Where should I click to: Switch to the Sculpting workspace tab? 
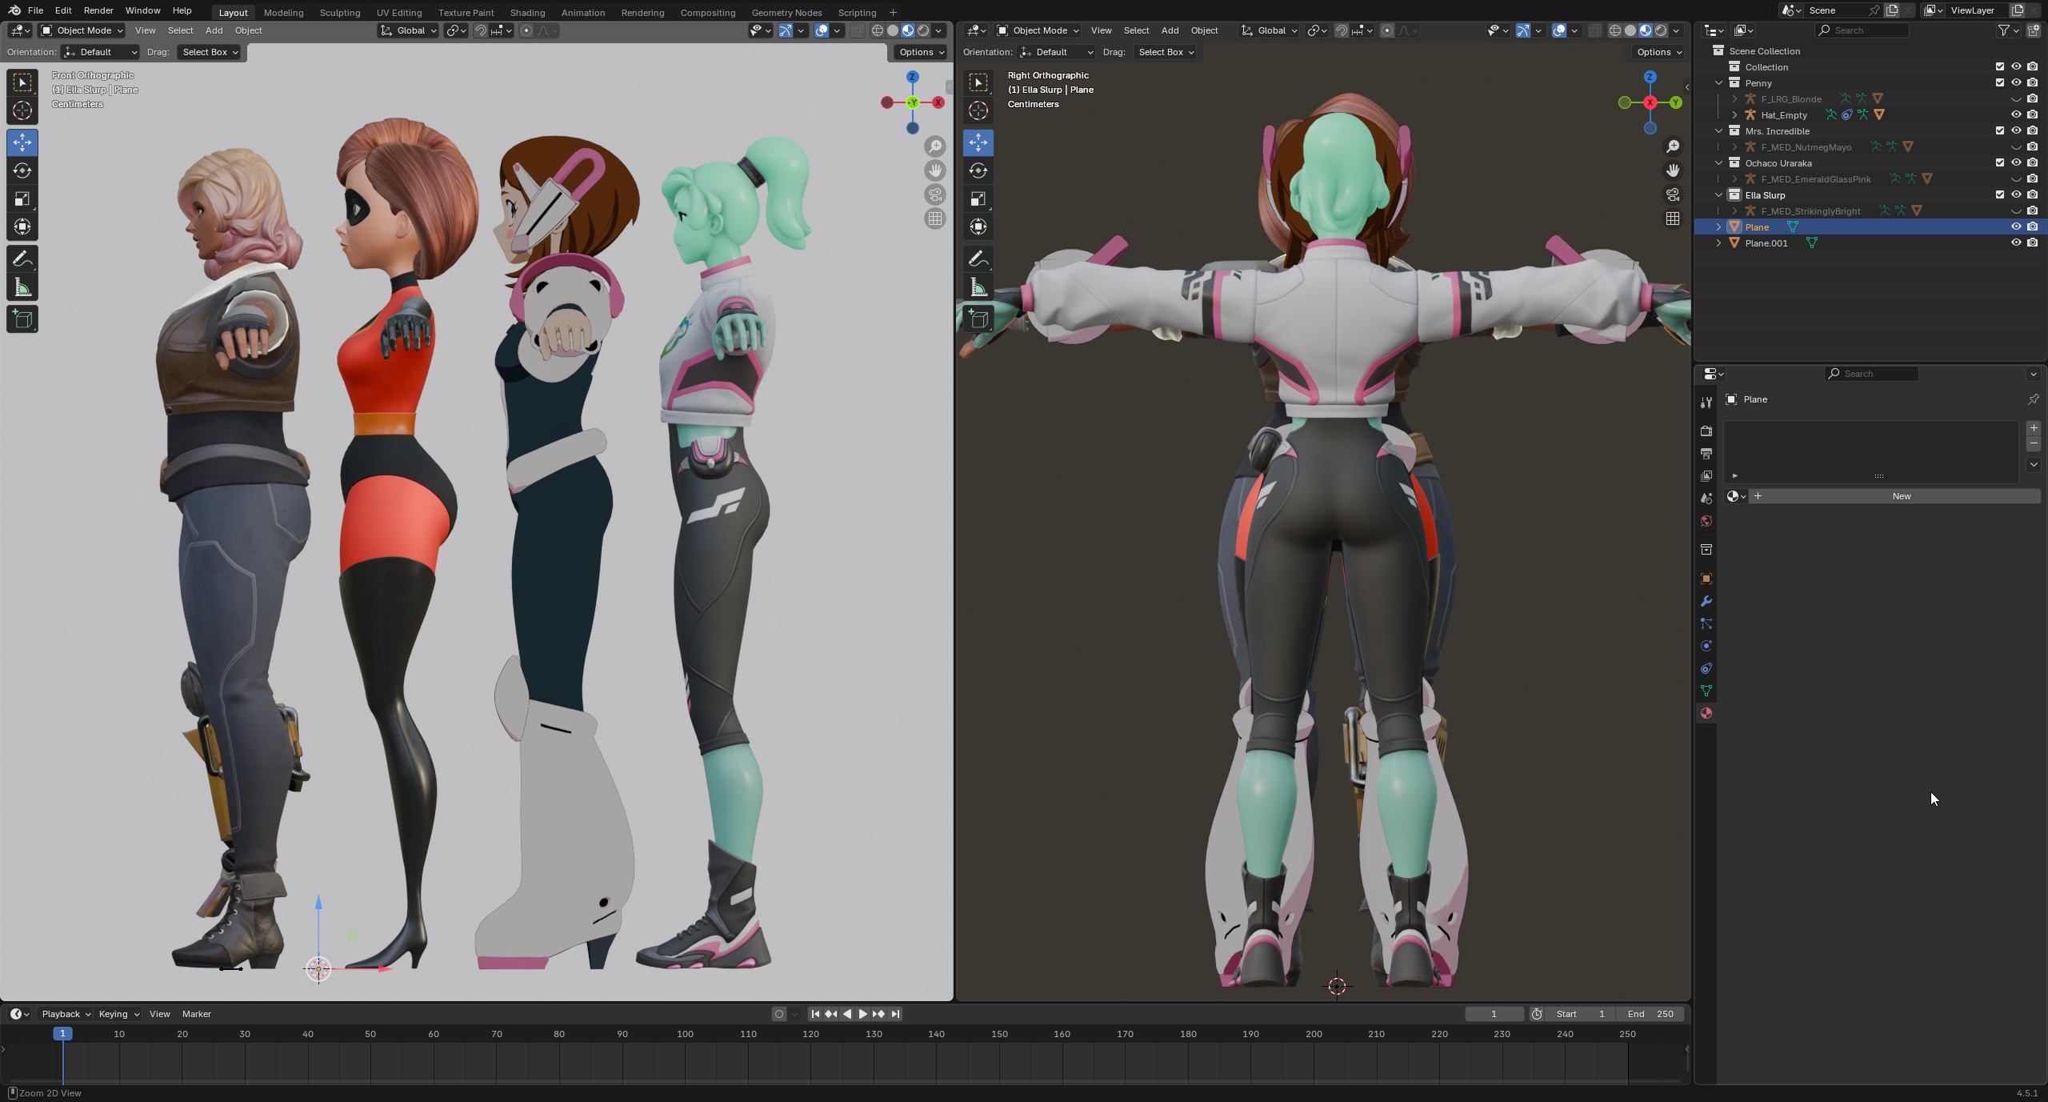339,12
